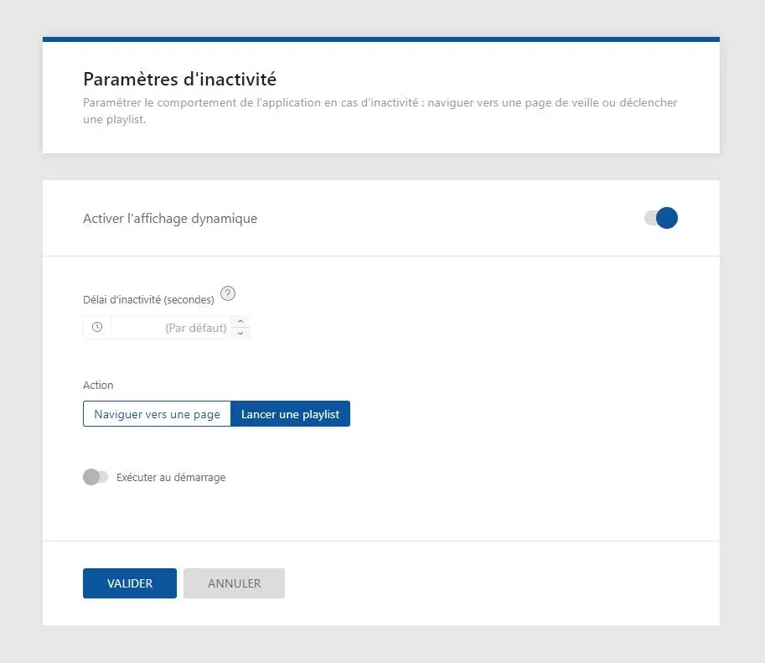Screen dimensions: 765x663
Task: Click the Délai d'inactivité (secondes) label
Action: pyautogui.click(x=148, y=299)
